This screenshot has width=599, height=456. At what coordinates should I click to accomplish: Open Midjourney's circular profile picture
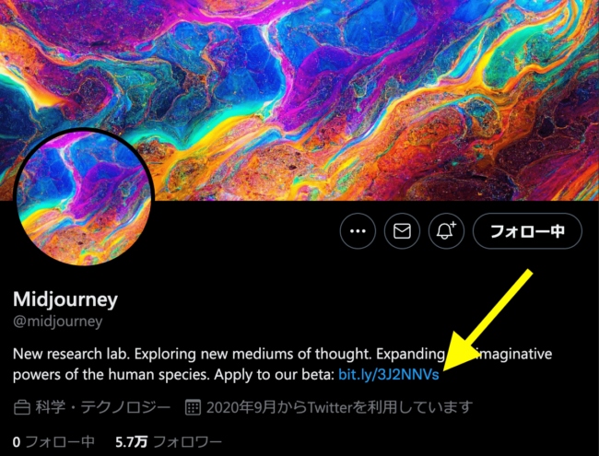click(84, 197)
